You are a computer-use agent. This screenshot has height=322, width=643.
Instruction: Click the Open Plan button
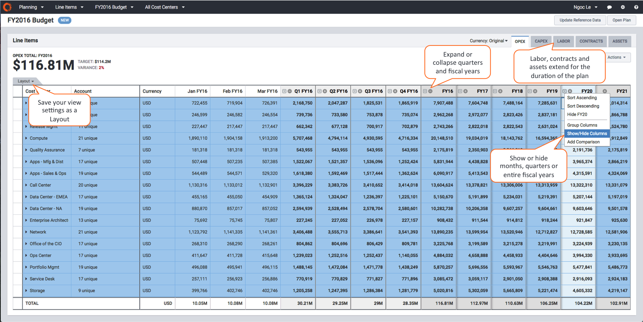(621, 20)
